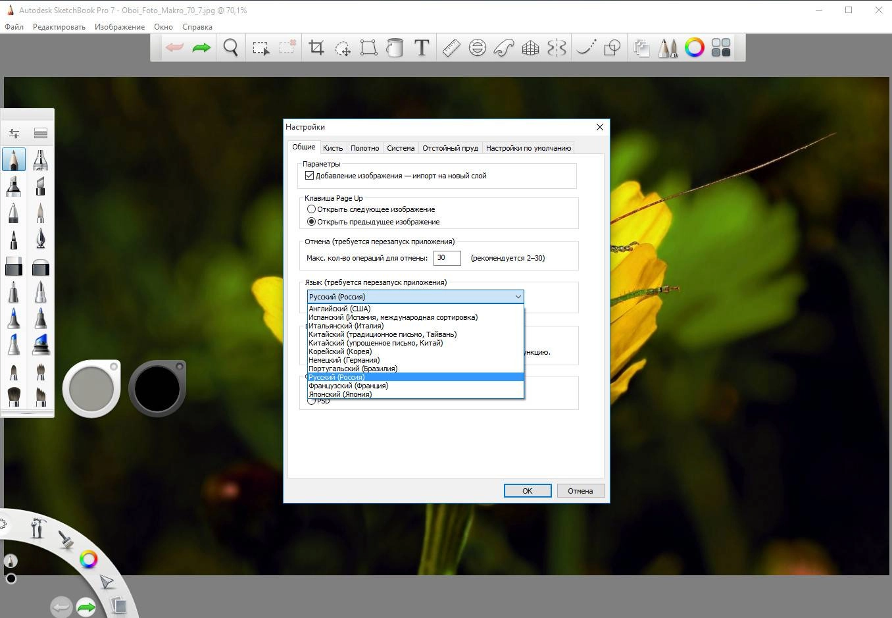The width and height of the screenshot is (892, 618).
Task: Open the 'Изображение' menu
Action: [x=120, y=27]
